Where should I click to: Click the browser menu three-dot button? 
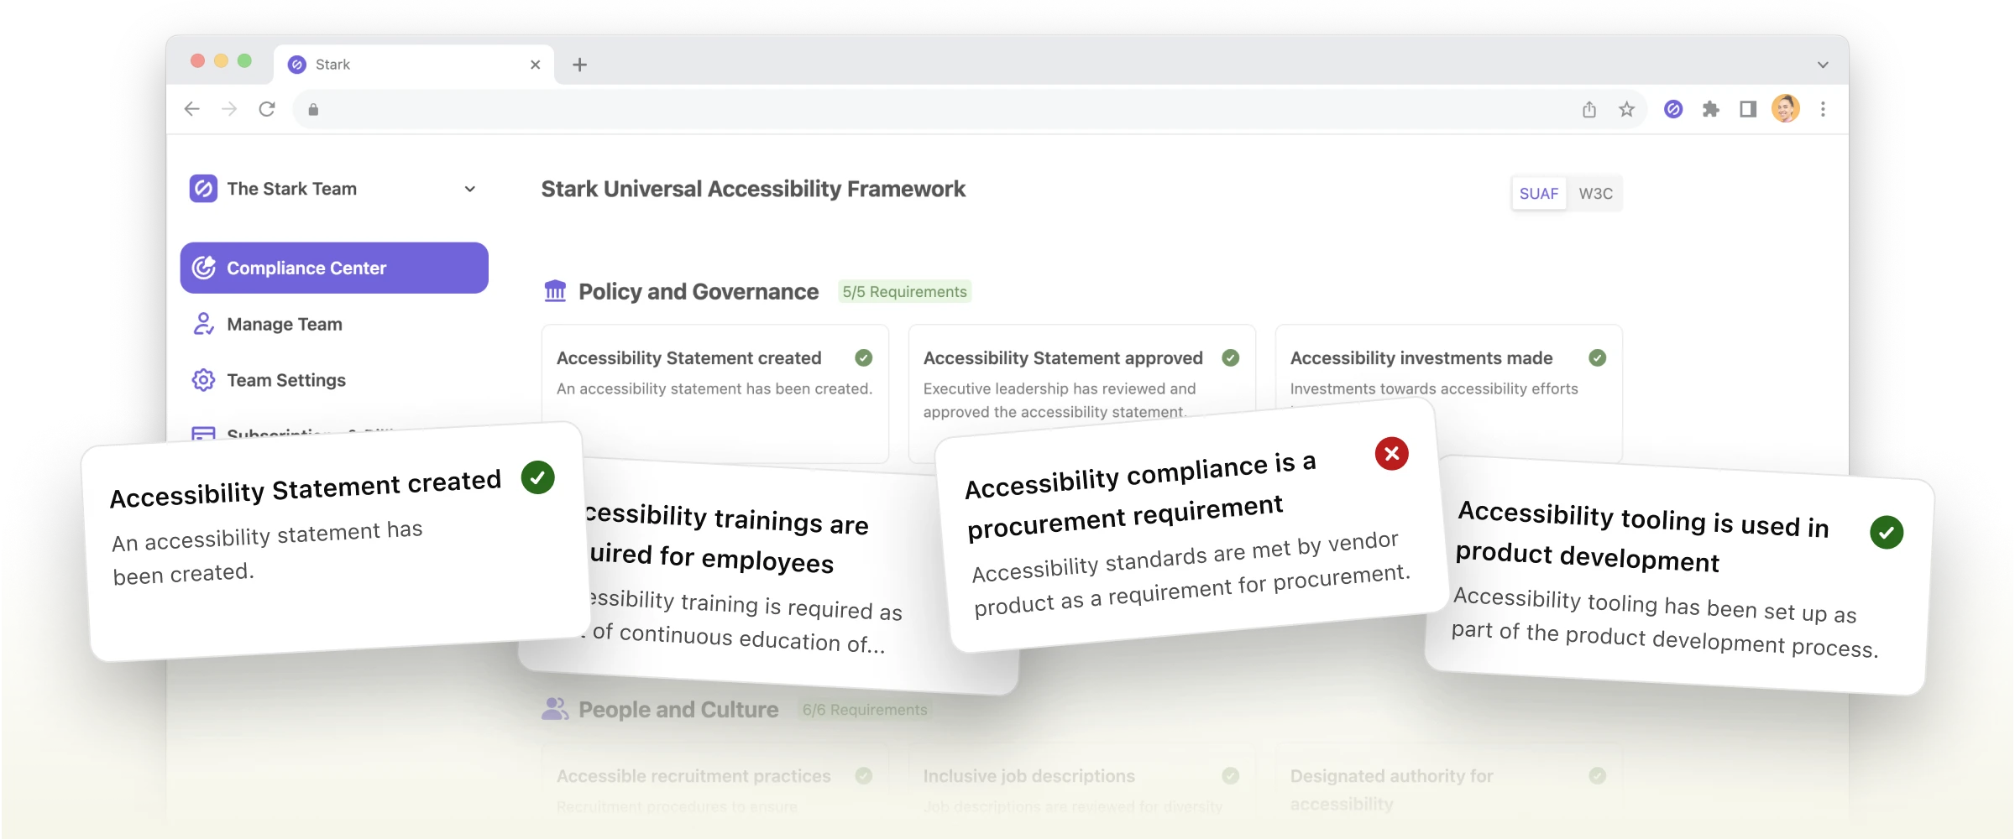[x=1822, y=108]
